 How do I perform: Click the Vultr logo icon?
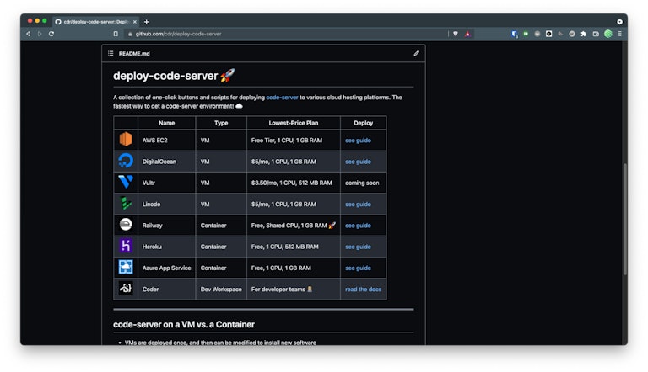(x=125, y=182)
